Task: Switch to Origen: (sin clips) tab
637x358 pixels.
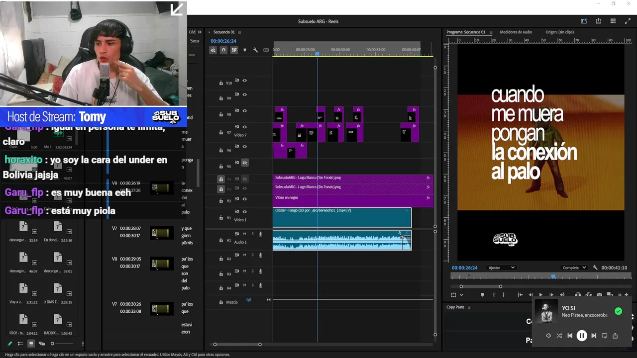Action: pyautogui.click(x=559, y=32)
